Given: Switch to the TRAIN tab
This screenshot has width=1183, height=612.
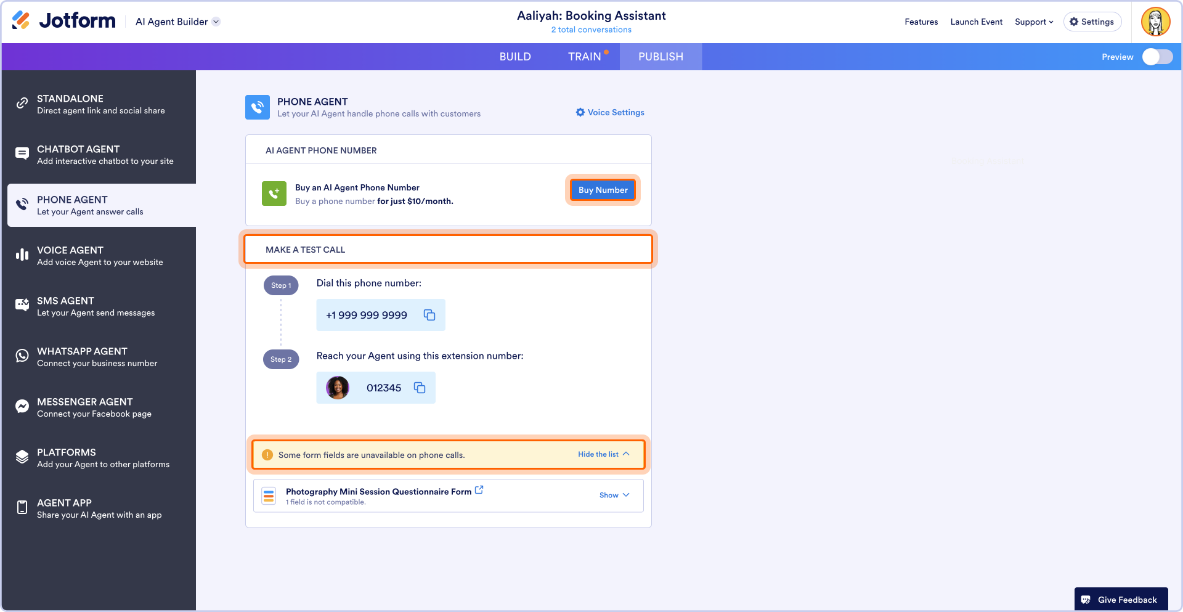Looking at the screenshot, I should point(584,57).
